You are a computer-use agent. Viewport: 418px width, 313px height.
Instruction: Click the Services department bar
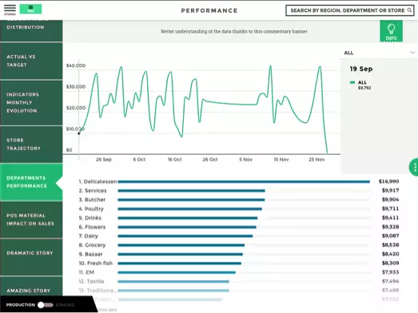coord(191,191)
